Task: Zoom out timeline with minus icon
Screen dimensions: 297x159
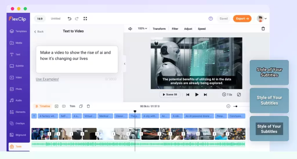Action: click(228, 106)
